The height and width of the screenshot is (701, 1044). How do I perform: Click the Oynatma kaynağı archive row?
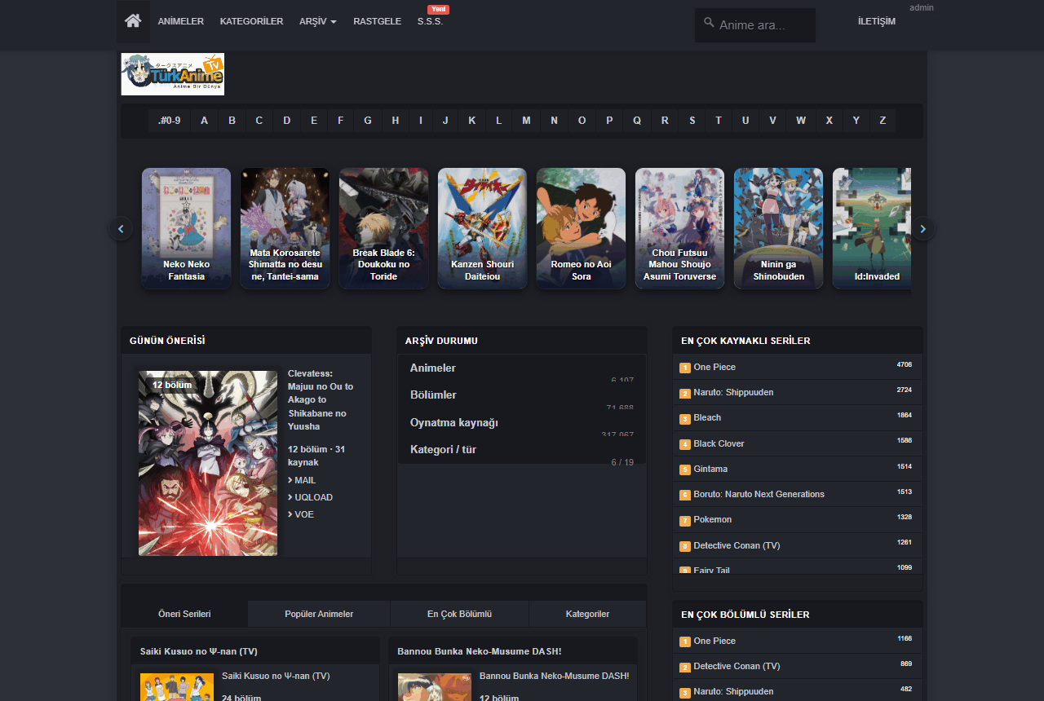click(x=522, y=423)
